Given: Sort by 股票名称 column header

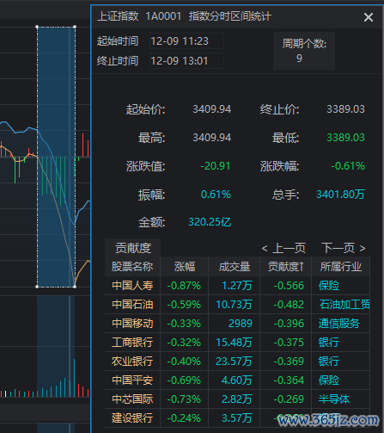Looking at the screenshot, I should point(132,267).
